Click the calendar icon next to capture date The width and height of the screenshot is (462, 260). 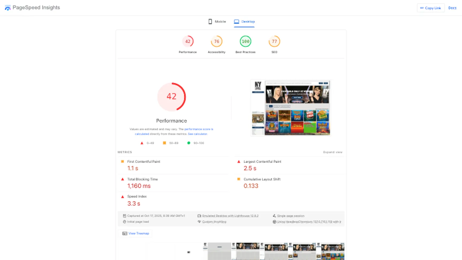[x=124, y=216]
